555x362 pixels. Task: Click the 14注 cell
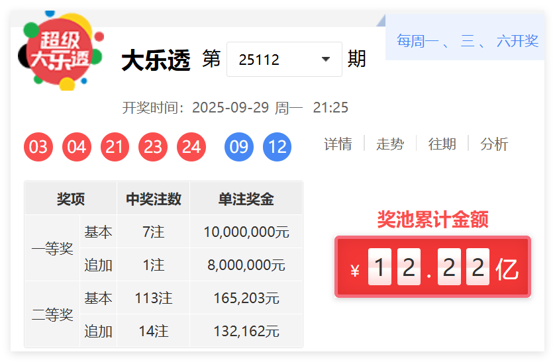point(154,331)
